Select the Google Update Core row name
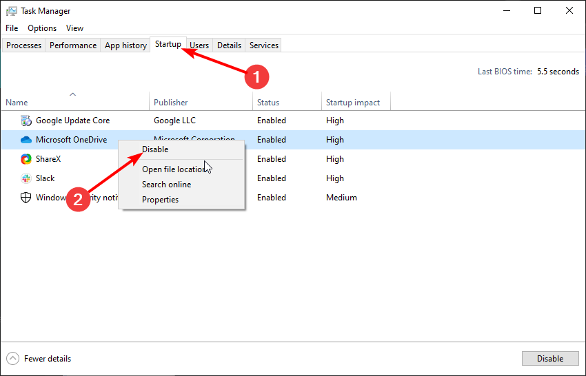This screenshot has width=586, height=376. click(73, 121)
